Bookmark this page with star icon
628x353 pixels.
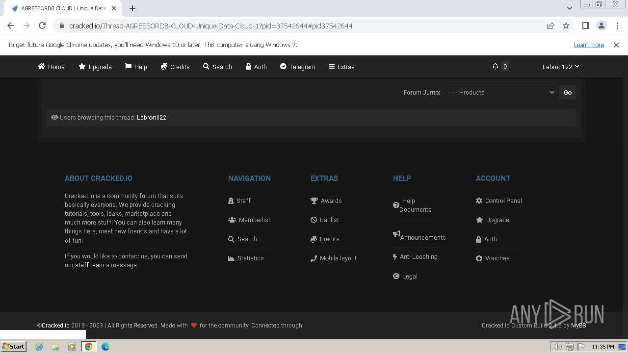pyautogui.click(x=566, y=25)
